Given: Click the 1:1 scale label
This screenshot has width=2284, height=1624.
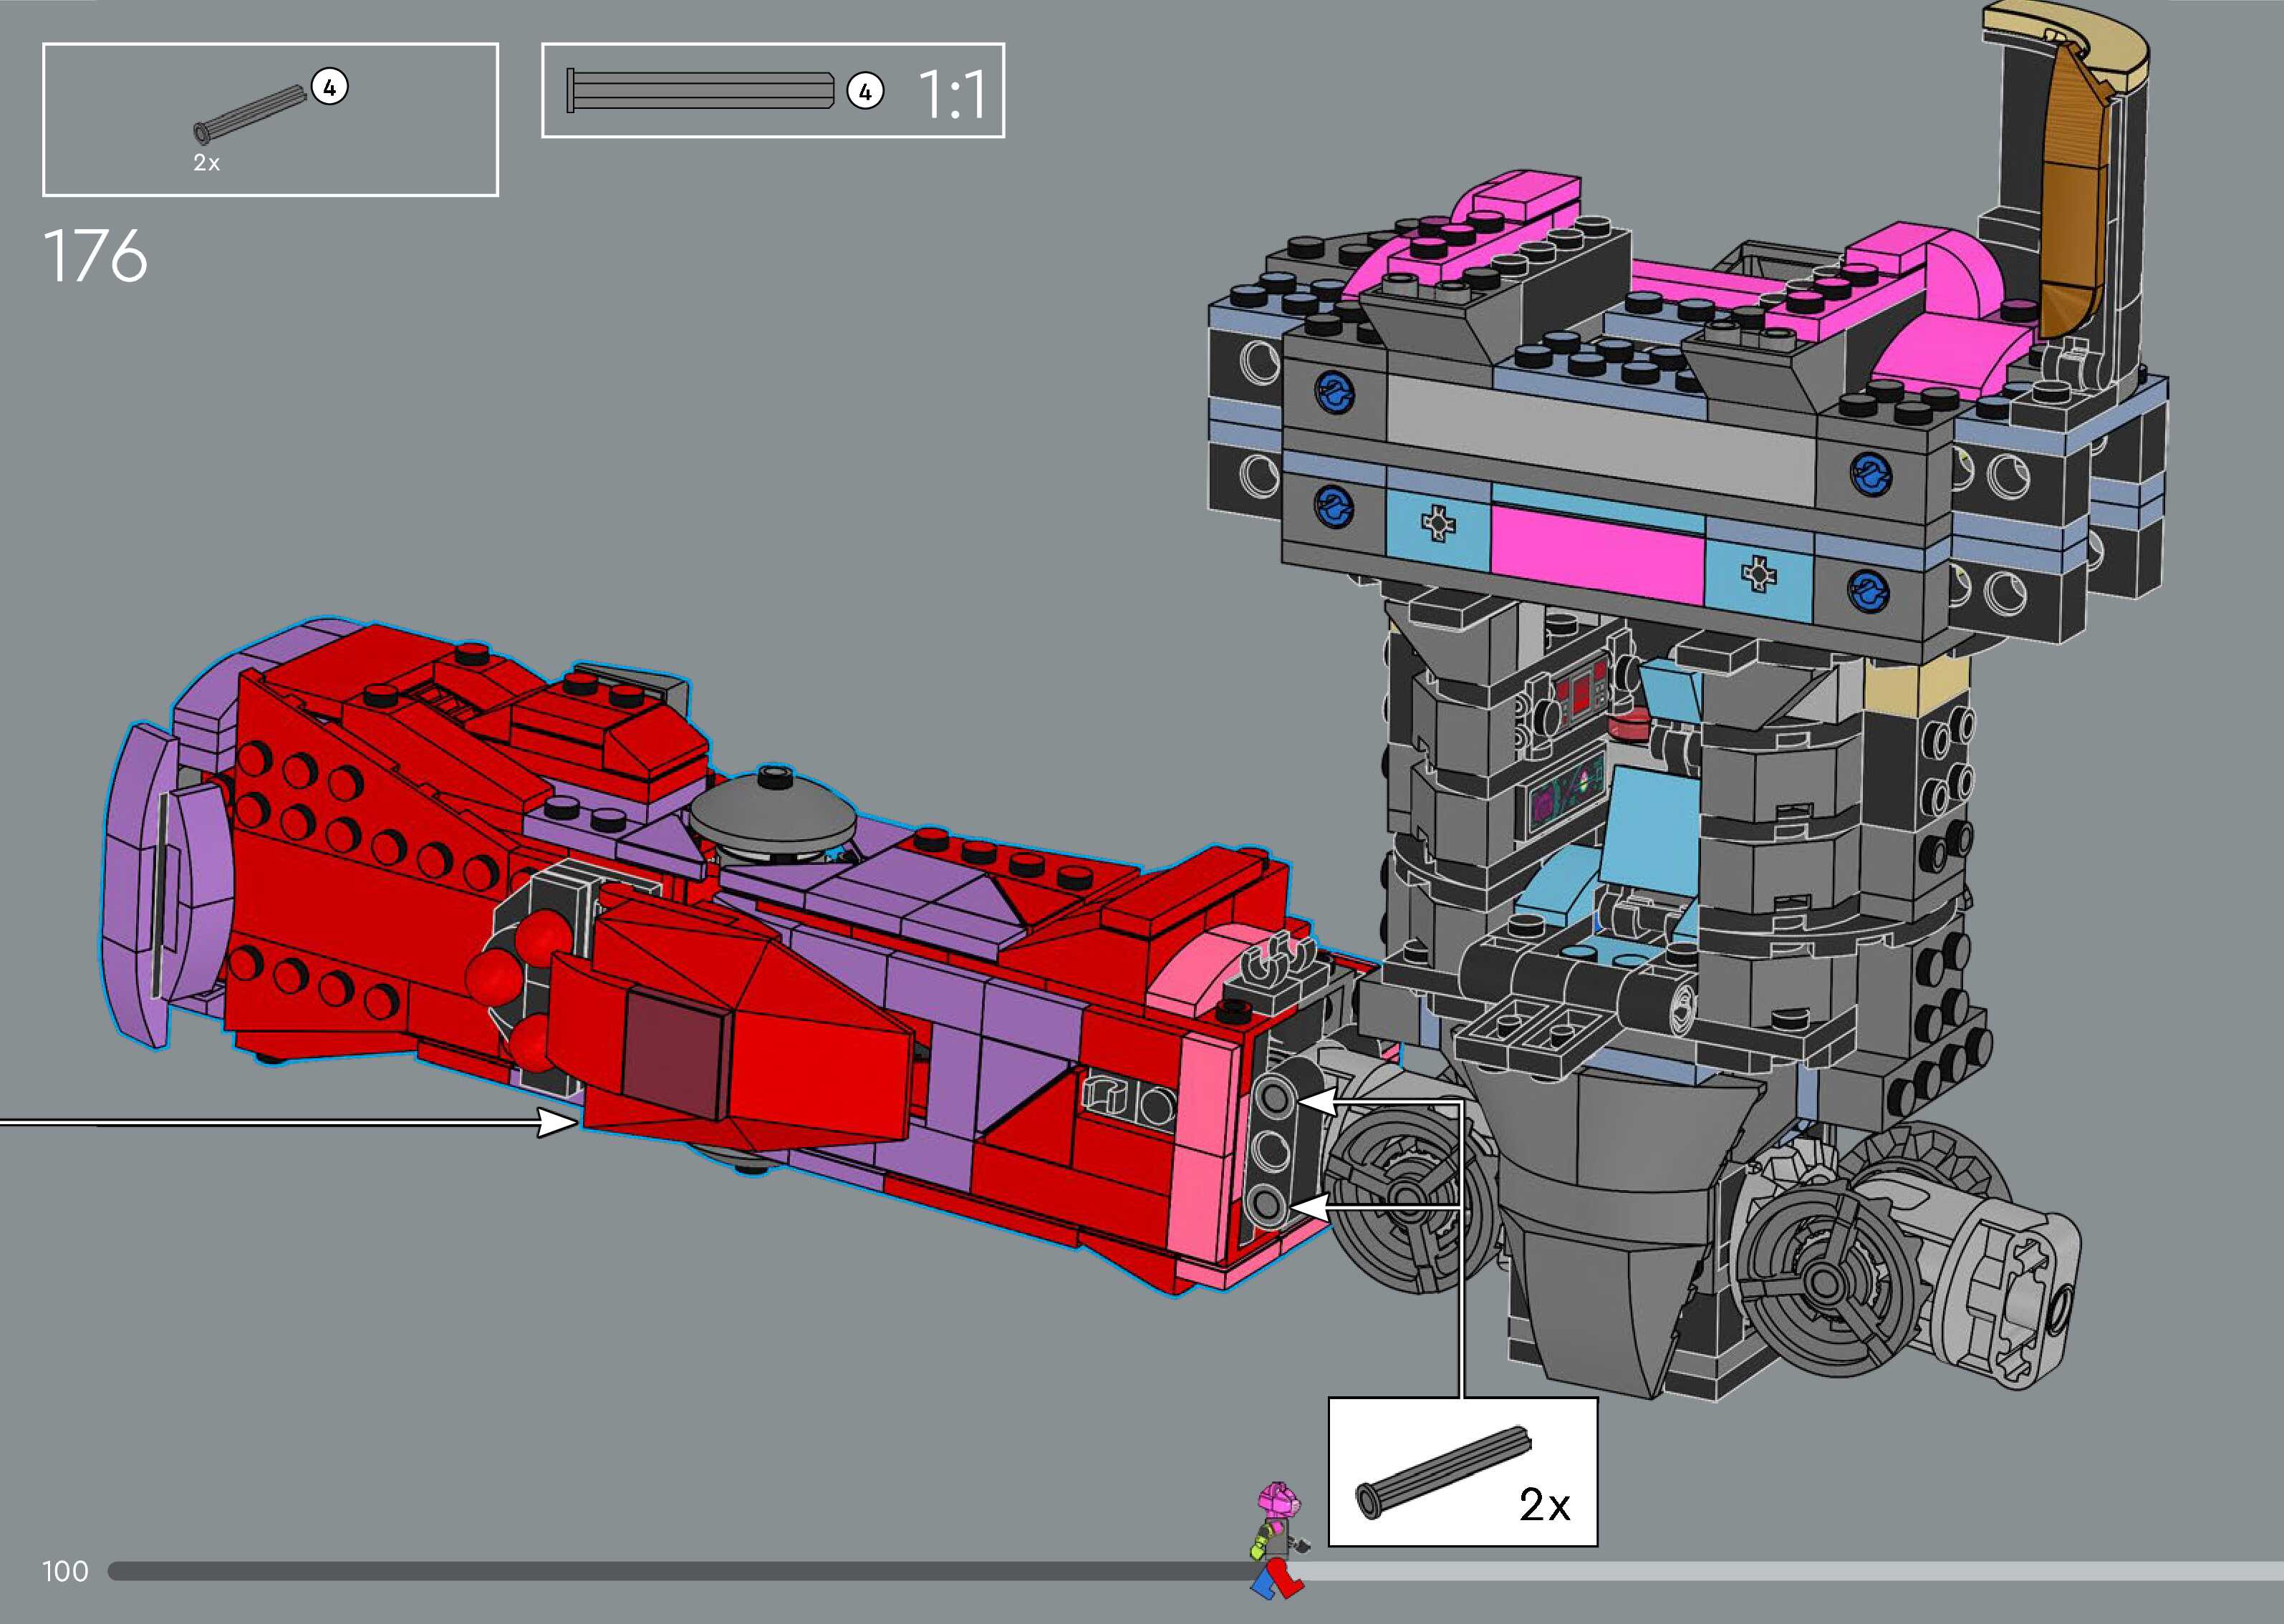Looking at the screenshot, I should (x=951, y=95).
